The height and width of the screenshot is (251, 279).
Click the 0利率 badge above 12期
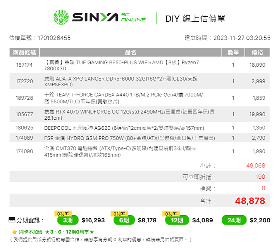171,214
